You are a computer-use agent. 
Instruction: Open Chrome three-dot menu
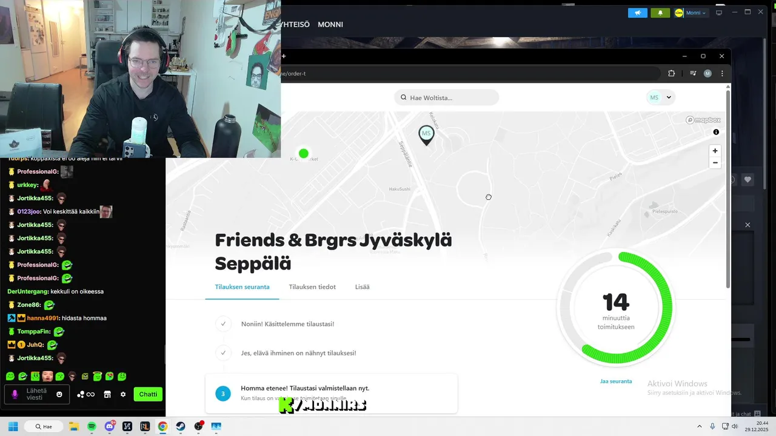pos(721,73)
